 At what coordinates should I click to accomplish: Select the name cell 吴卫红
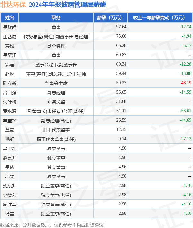(x=10, y=148)
